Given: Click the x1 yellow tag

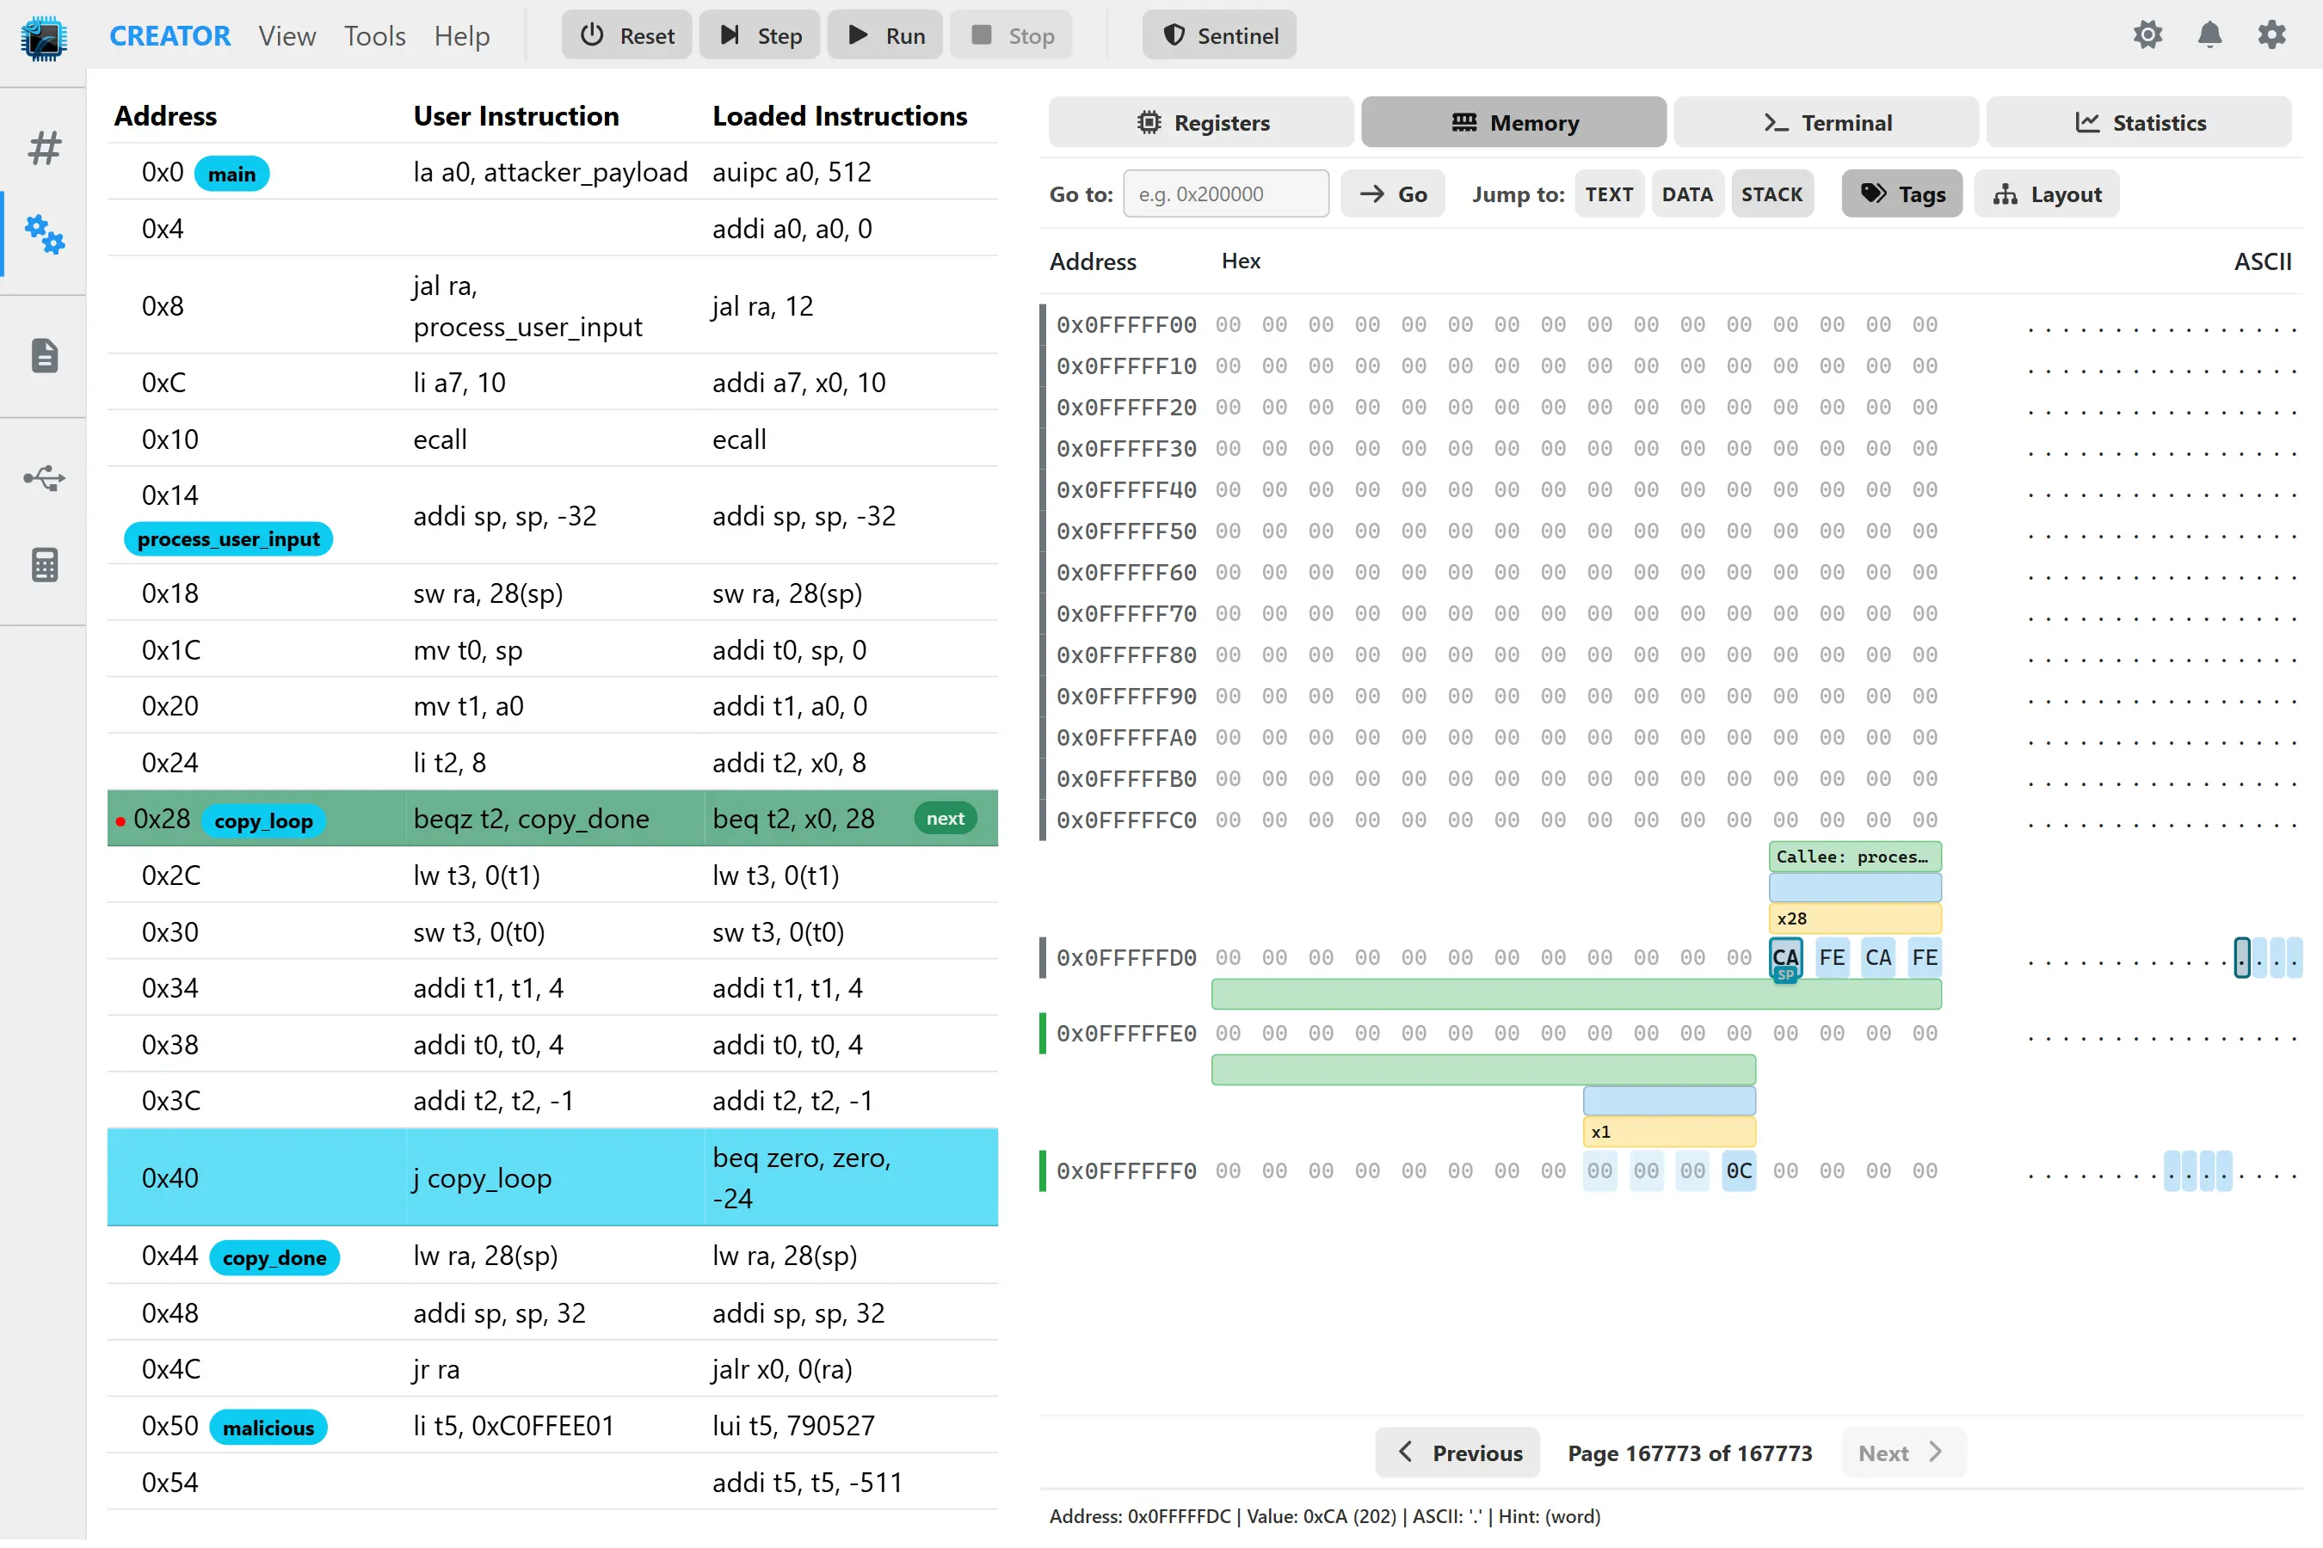Looking at the screenshot, I should click(1669, 1132).
